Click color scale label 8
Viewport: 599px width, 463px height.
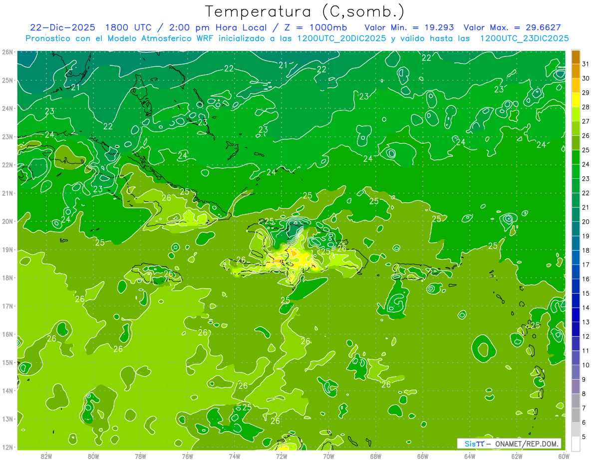[x=584, y=394]
